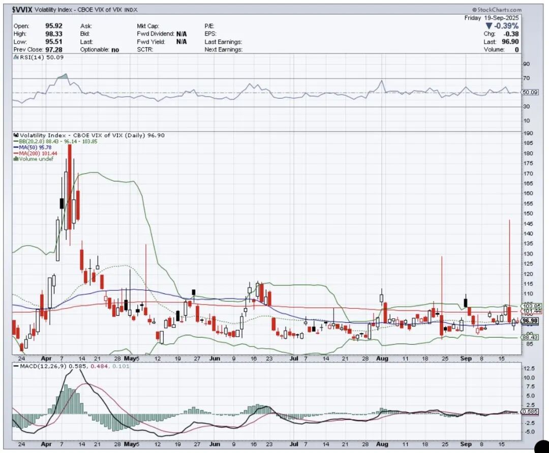Click the 'Fwd Dividend:' label
Image resolution: width=549 pixels, height=453 pixels.
156,34
